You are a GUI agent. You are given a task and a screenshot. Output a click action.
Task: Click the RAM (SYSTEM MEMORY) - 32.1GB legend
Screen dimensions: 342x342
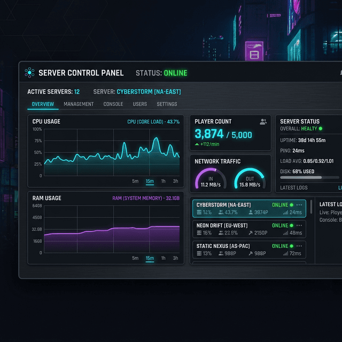[146, 198]
